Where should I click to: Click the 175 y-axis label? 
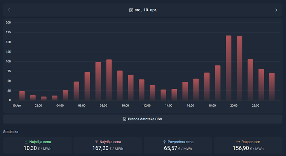9,32
